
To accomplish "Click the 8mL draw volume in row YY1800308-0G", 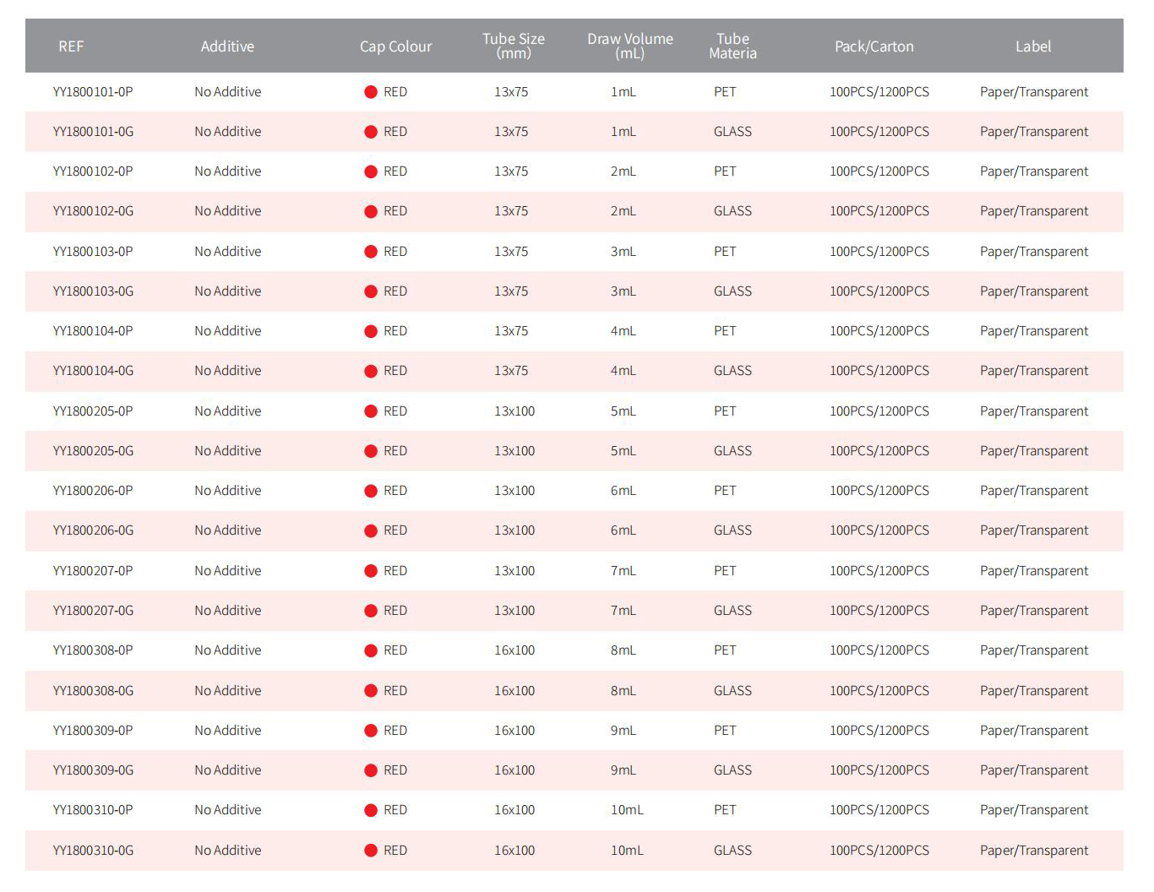I will [623, 691].
